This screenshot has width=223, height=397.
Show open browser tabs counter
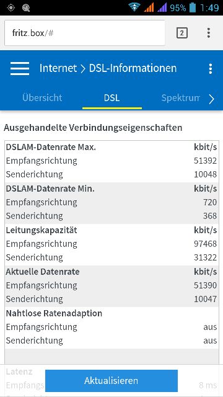181,33
